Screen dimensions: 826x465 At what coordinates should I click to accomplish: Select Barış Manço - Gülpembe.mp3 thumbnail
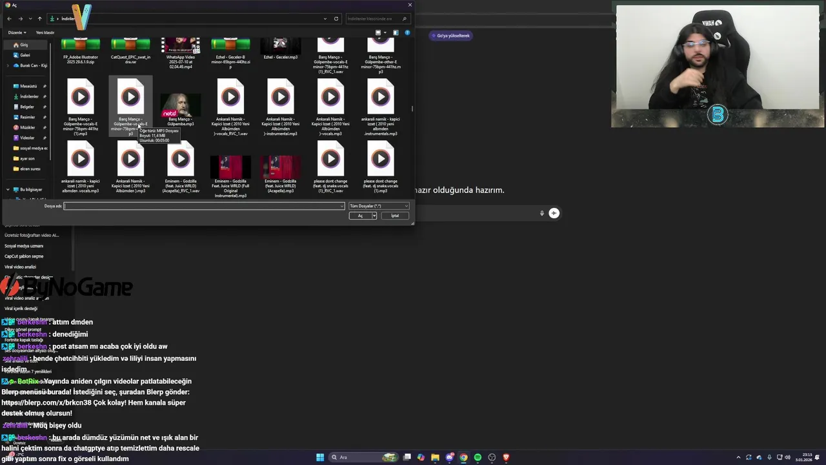click(x=180, y=105)
